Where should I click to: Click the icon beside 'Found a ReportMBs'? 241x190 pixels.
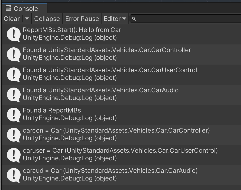13,115
